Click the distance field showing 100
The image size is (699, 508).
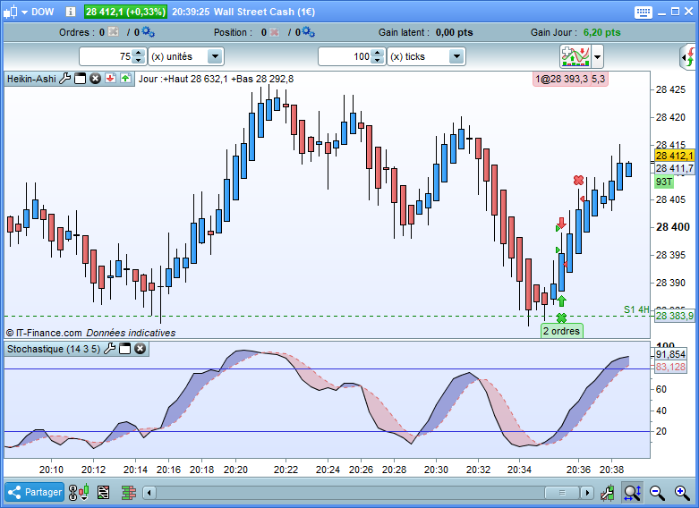tap(345, 56)
